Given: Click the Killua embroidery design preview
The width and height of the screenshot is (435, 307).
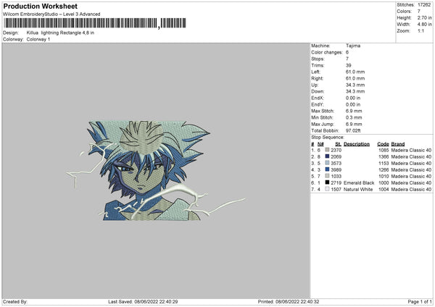Looking at the screenshot, I should pyautogui.click(x=155, y=171).
